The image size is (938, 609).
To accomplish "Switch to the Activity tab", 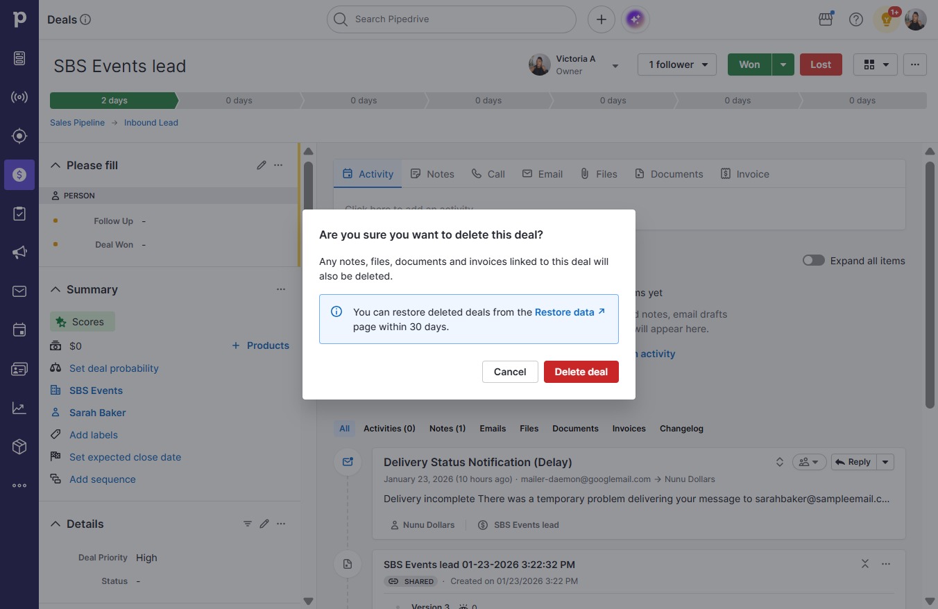I will [368, 174].
